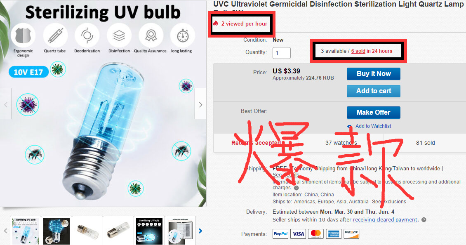This screenshot has width=466, height=245.
Task: Select the Mastercard payment icon
Action: 315,234
